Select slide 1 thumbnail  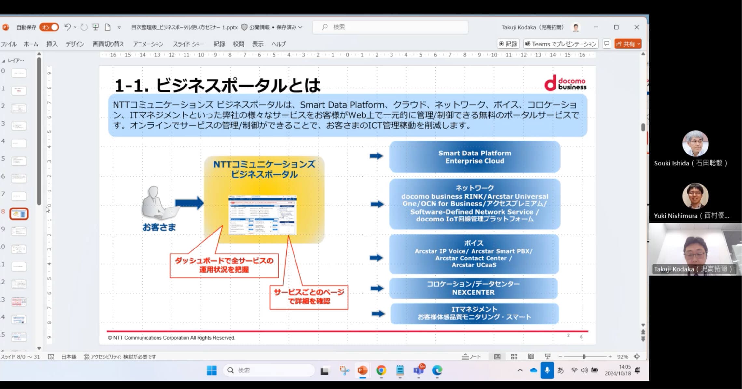click(19, 90)
